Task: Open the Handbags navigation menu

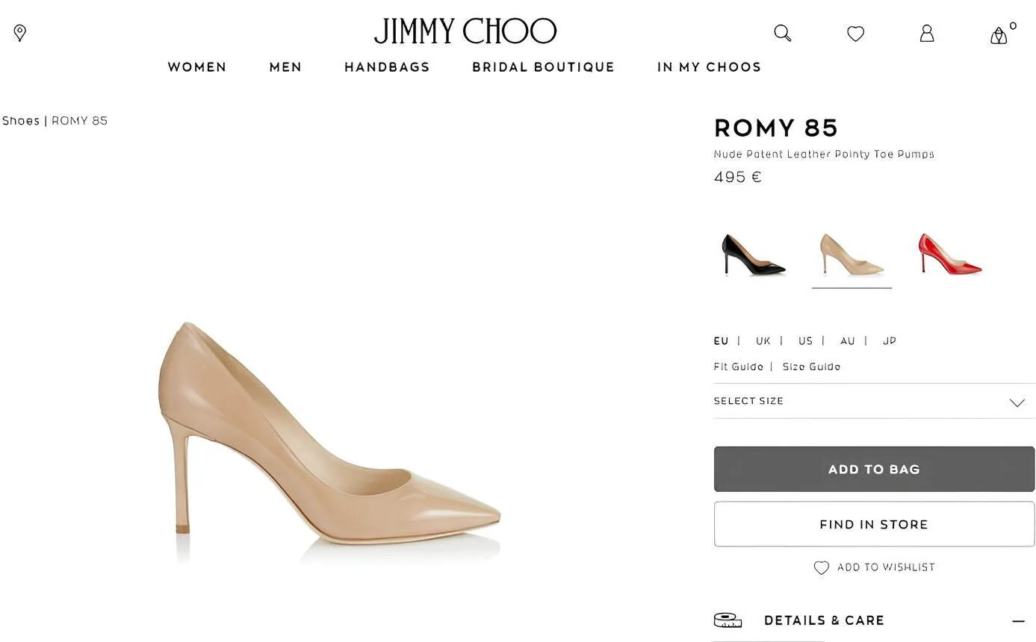Action: point(387,67)
